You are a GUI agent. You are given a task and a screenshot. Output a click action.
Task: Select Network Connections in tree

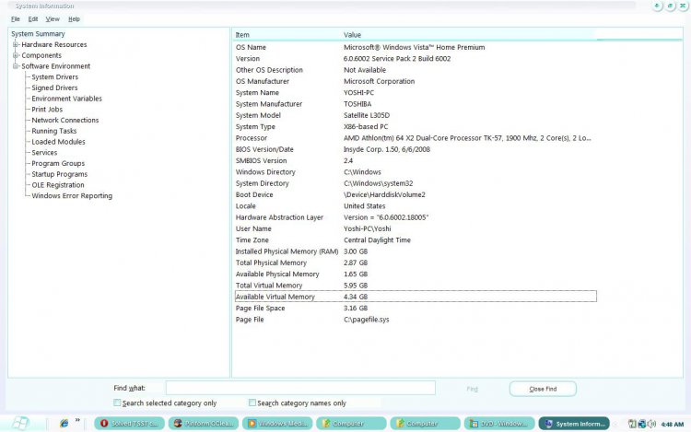click(64, 121)
